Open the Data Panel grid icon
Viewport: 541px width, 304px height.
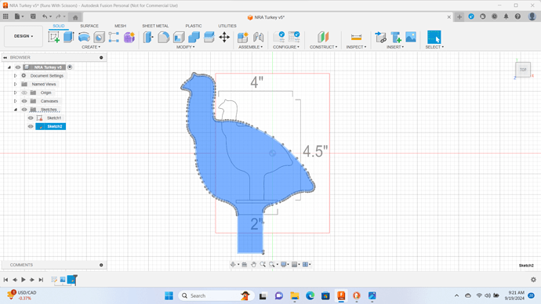[5, 16]
